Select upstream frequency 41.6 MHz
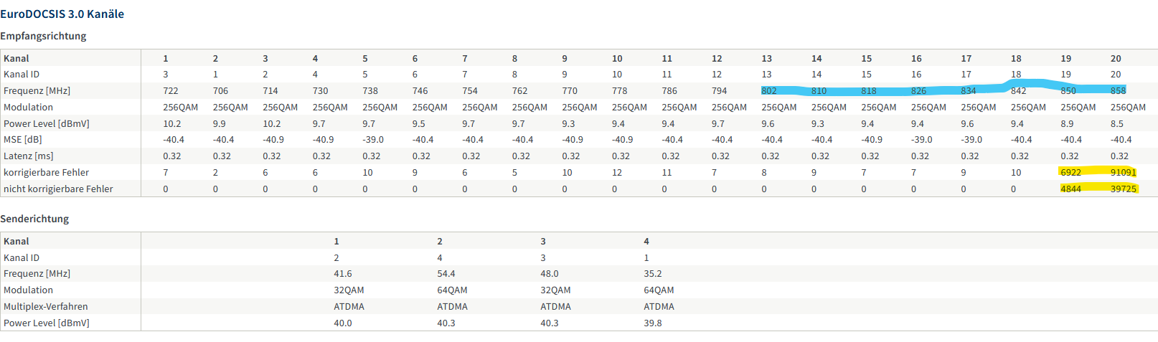The height and width of the screenshot is (342, 1158). (342, 273)
